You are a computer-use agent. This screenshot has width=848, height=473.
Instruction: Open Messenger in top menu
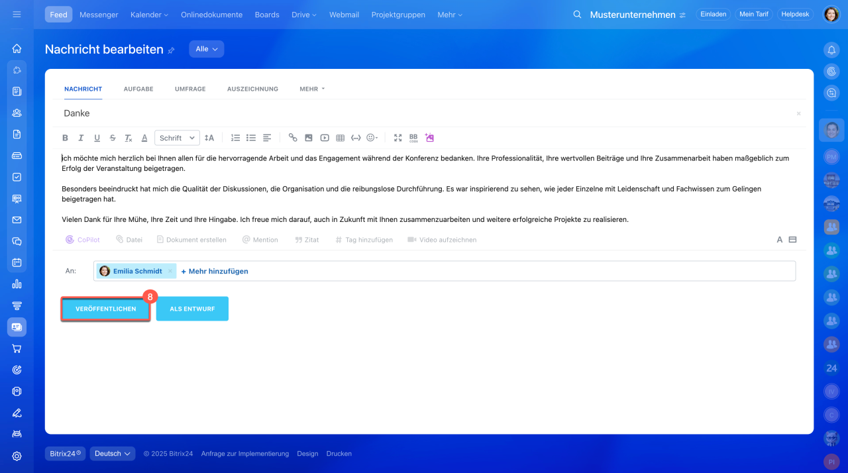[x=99, y=15]
